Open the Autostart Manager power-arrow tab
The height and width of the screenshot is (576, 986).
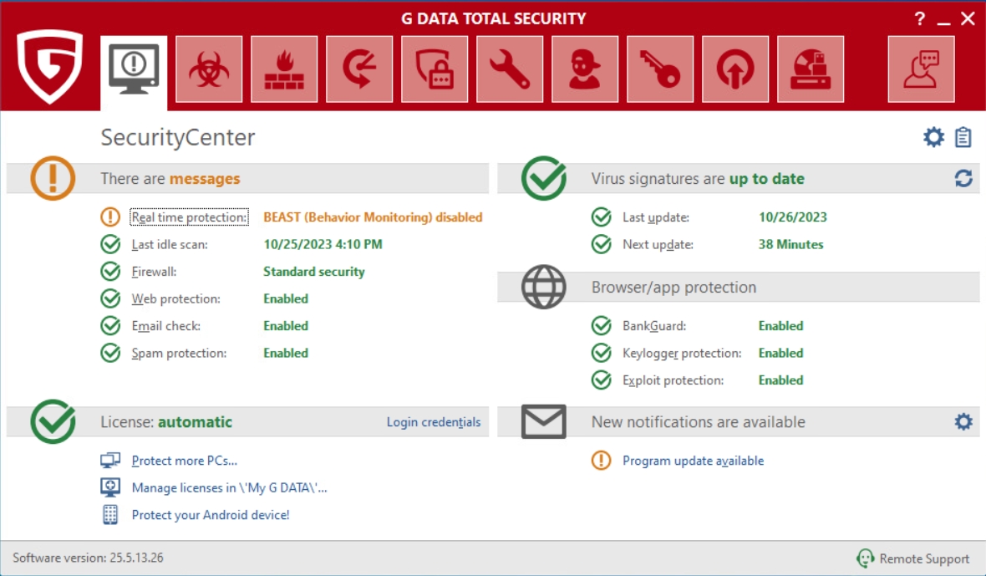735,69
